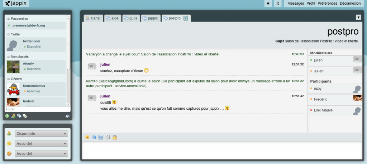Click the roster scrollbar up arrow
The height and width of the screenshot is (164, 367).
coord(68,16)
